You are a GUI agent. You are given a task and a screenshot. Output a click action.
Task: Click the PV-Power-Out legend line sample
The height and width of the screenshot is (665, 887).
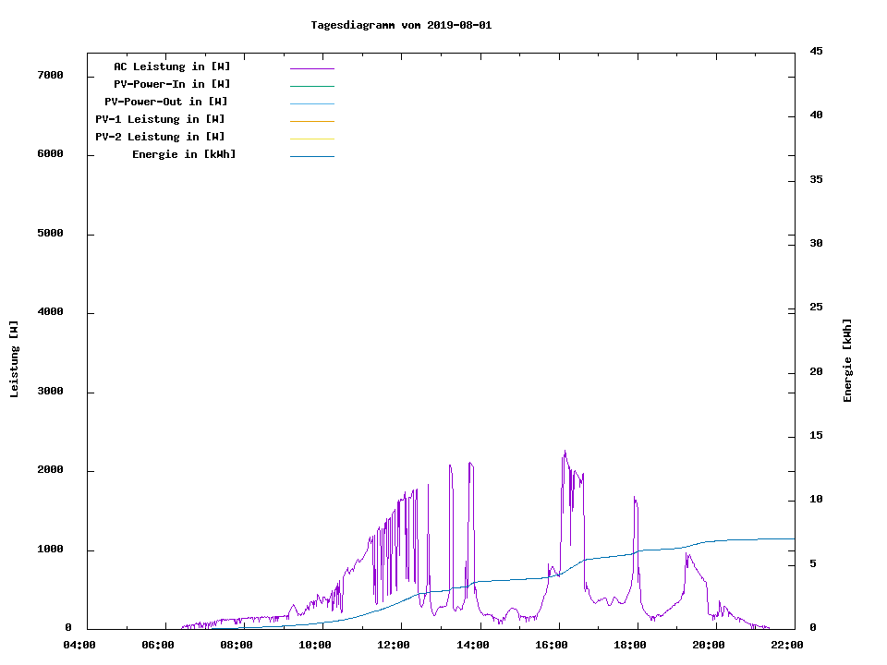click(x=311, y=103)
